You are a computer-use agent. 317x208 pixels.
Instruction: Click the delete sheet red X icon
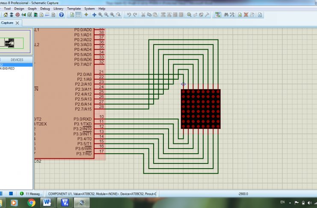(x=246, y=15)
